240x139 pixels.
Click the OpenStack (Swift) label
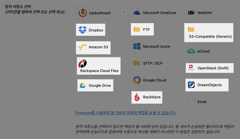click(213, 68)
